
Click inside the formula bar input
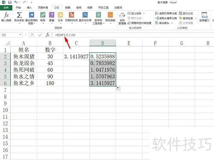click(x=133, y=35)
